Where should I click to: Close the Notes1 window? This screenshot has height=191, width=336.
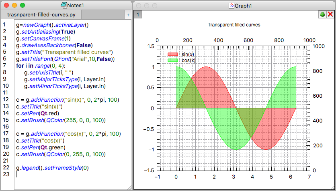pos(7,6)
